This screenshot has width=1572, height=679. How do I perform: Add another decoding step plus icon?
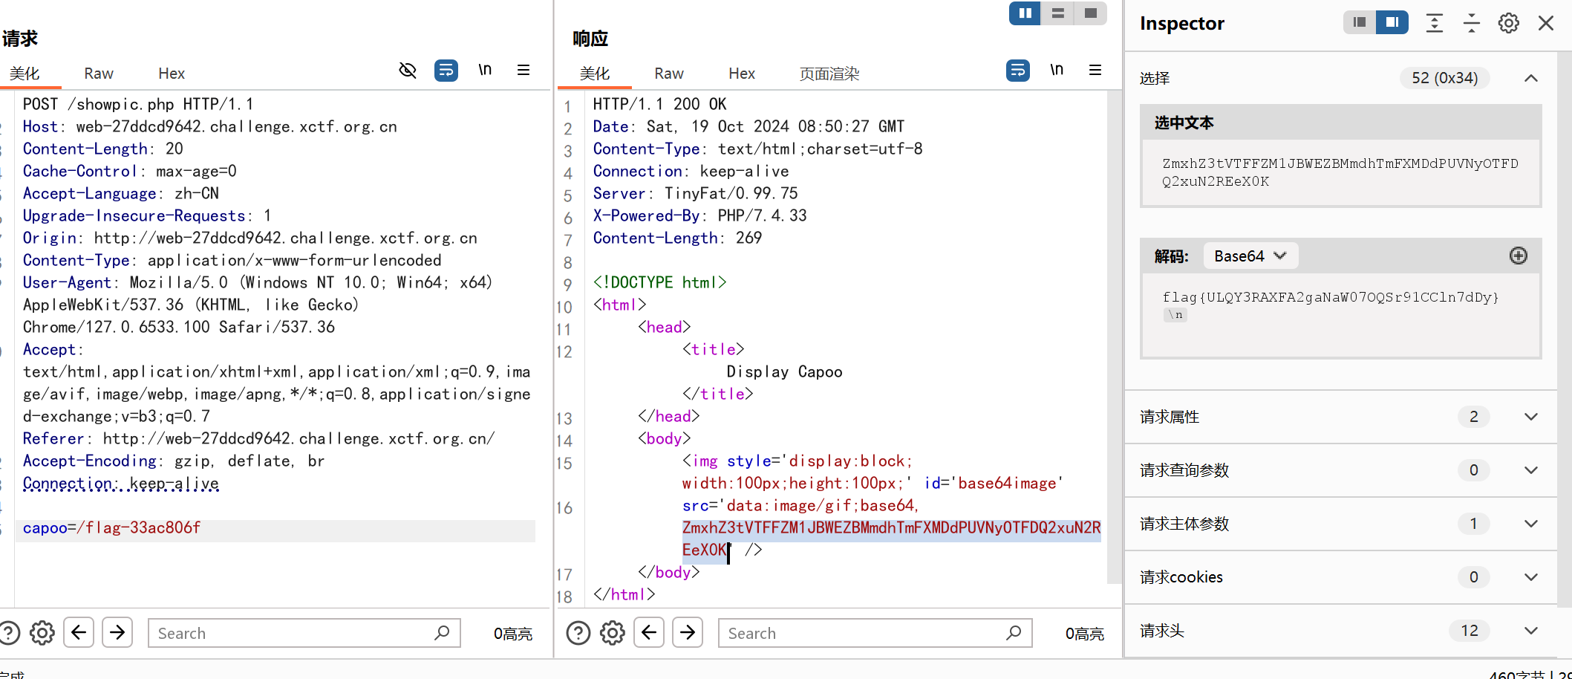[x=1519, y=256]
